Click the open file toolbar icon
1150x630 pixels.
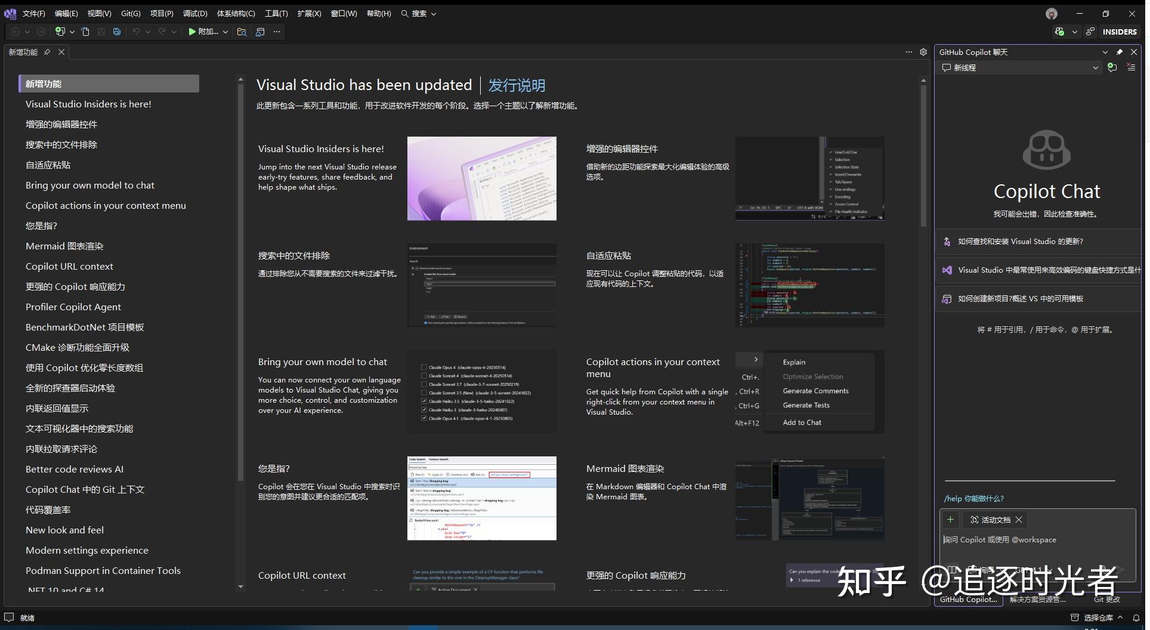85,32
